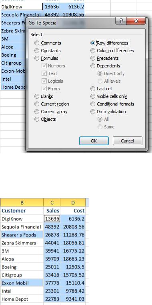Click the Intel cell in the upper sheet

[x=13, y=79]
